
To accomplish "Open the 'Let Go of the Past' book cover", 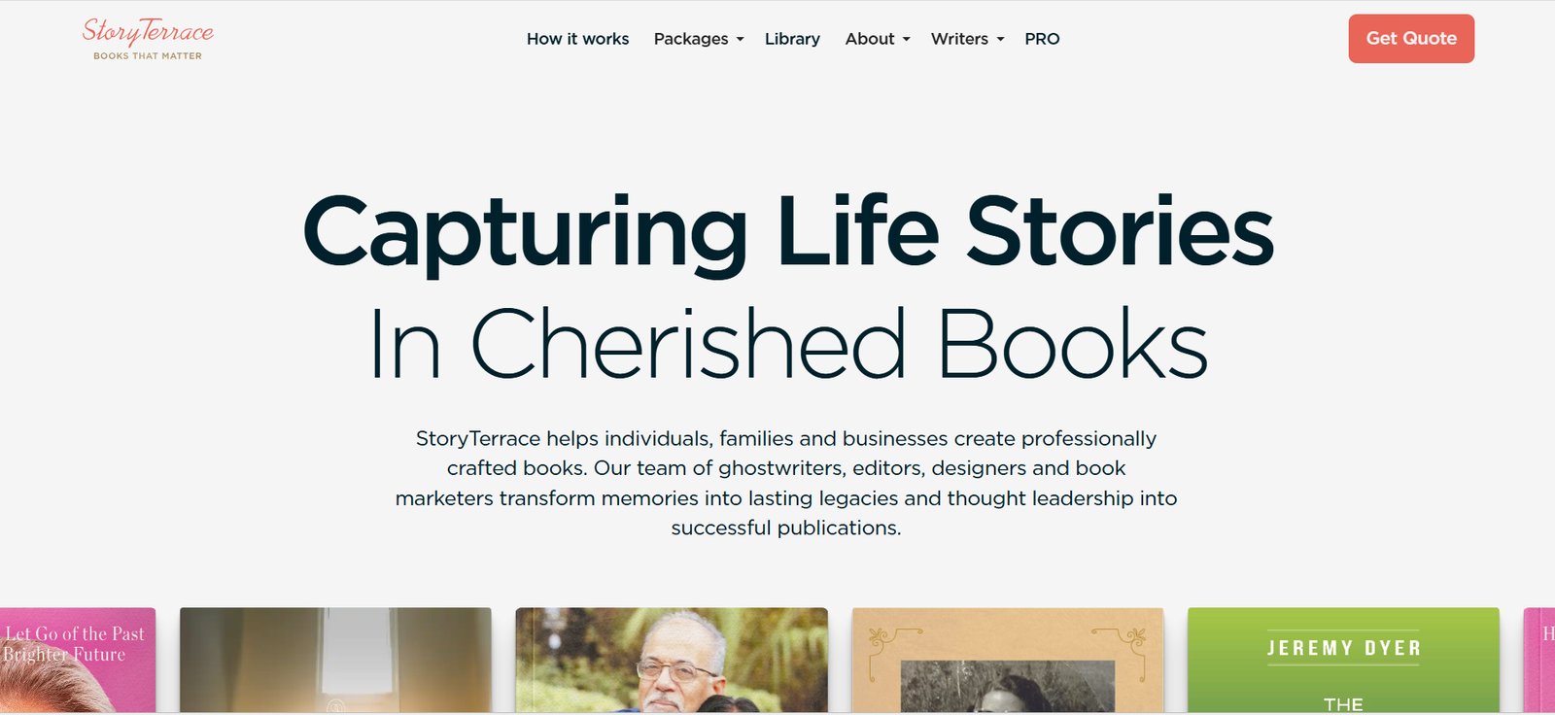I will coord(76,661).
